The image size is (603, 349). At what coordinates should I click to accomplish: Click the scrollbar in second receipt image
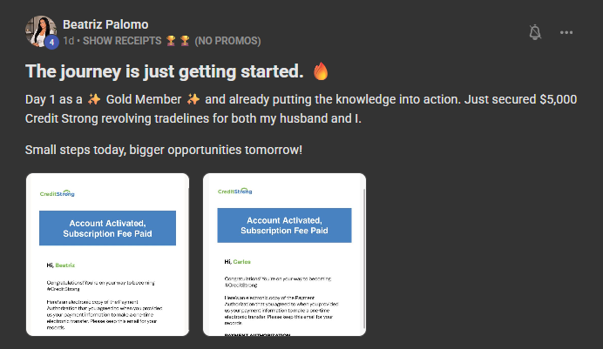tap(363, 258)
